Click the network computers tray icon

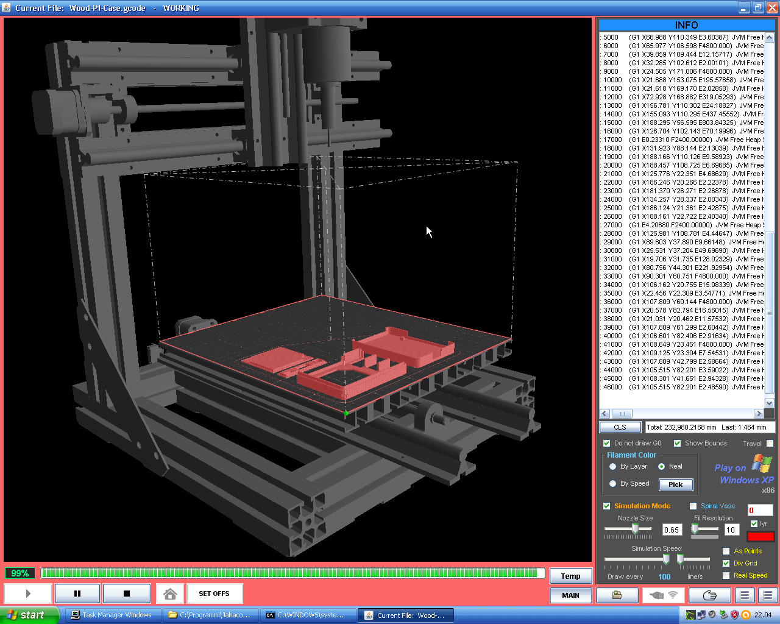pos(701,615)
